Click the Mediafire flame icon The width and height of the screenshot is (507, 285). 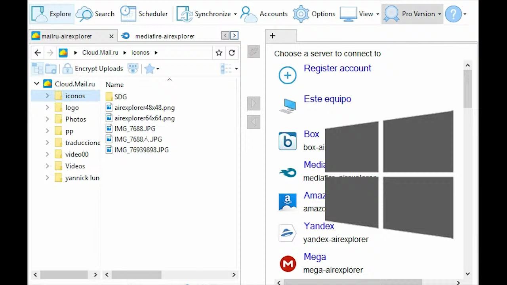(x=288, y=172)
